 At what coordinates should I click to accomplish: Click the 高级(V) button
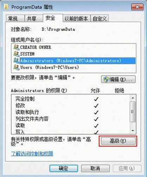(x=118, y=141)
